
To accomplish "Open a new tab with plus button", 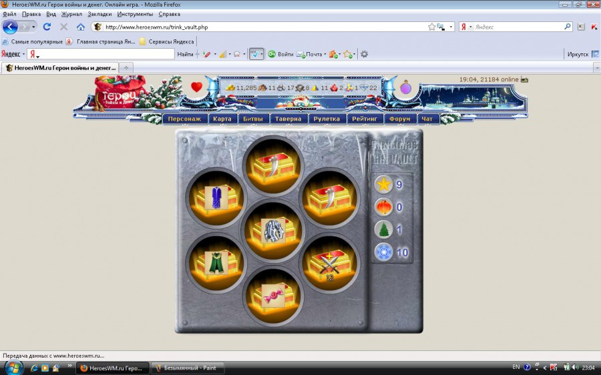I will [x=126, y=68].
